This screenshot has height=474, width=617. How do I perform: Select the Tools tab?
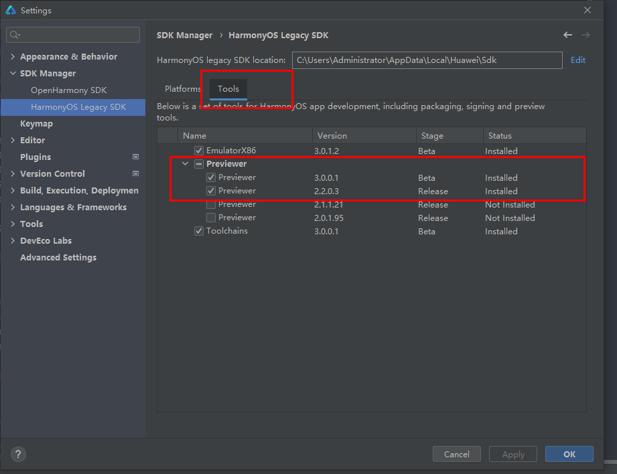coord(228,89)
